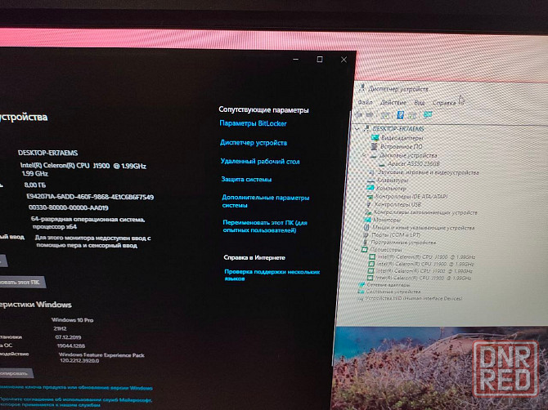Click the product key change link at bottom
Screen dimensions: 548x410
(x=76, y=388)
